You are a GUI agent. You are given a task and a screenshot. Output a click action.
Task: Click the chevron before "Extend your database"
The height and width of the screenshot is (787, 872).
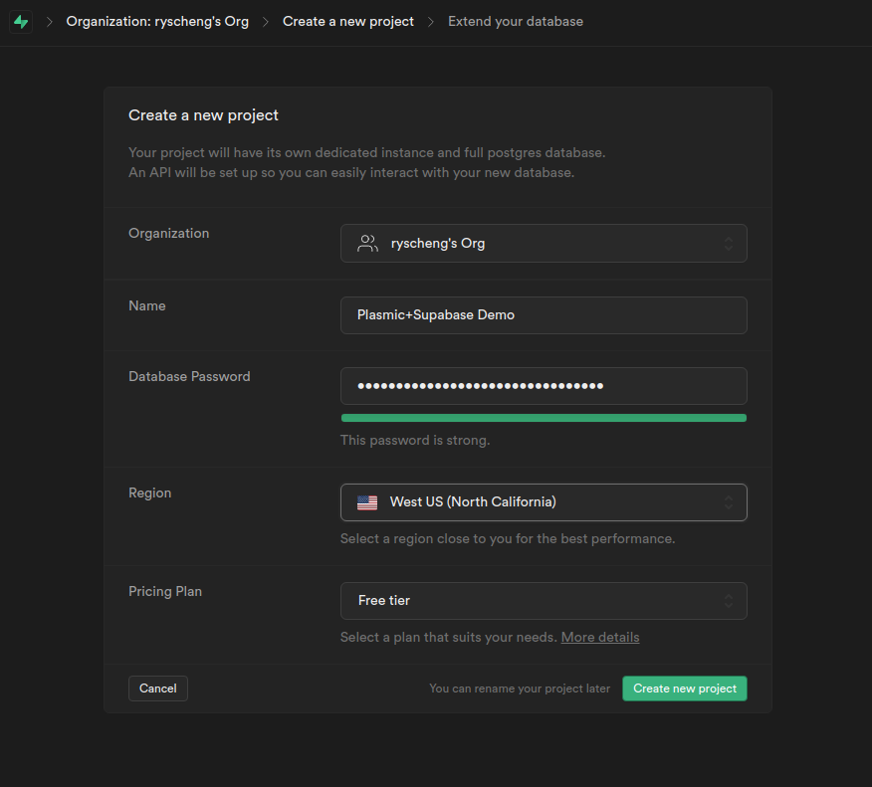tap(431, 22)
